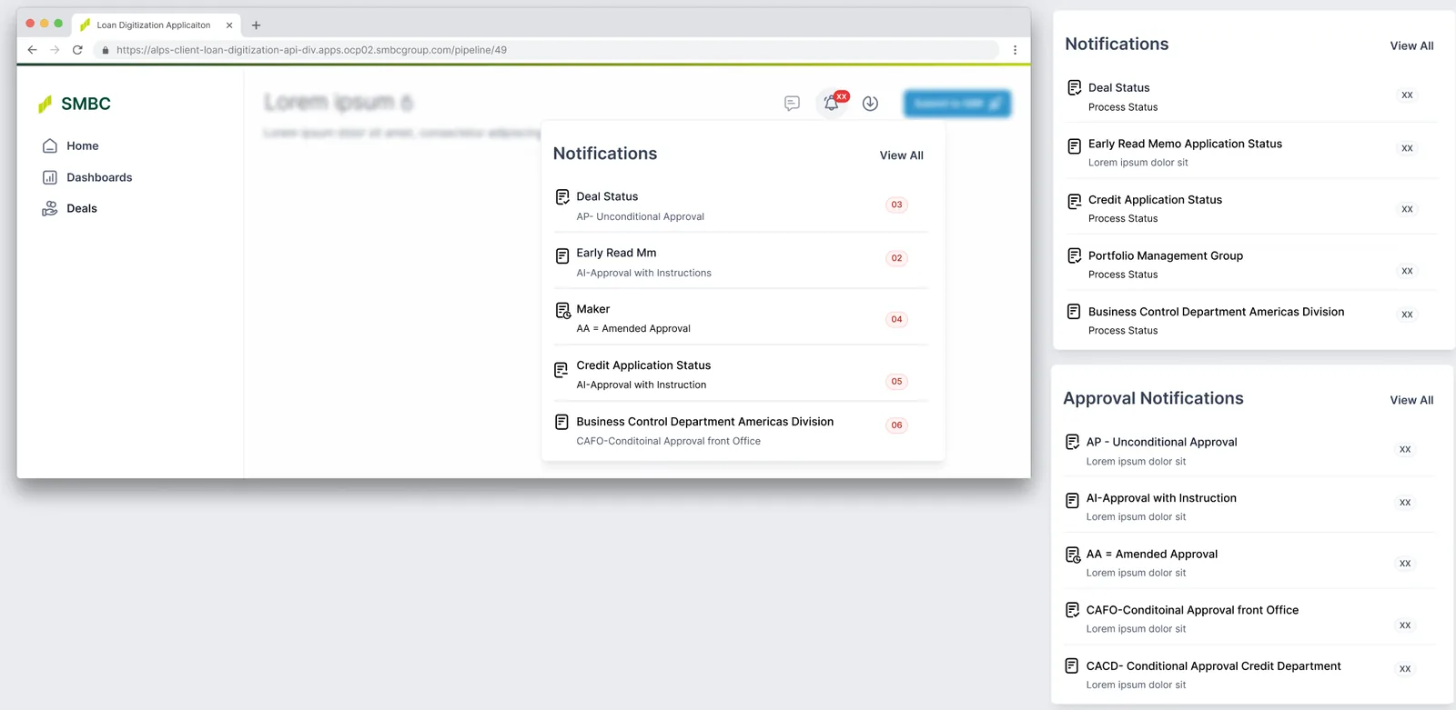Open the browser three-dot menu
The height and width of the screenshot is (710, 1456).
pyautogui.click(x=1015, y=50)
